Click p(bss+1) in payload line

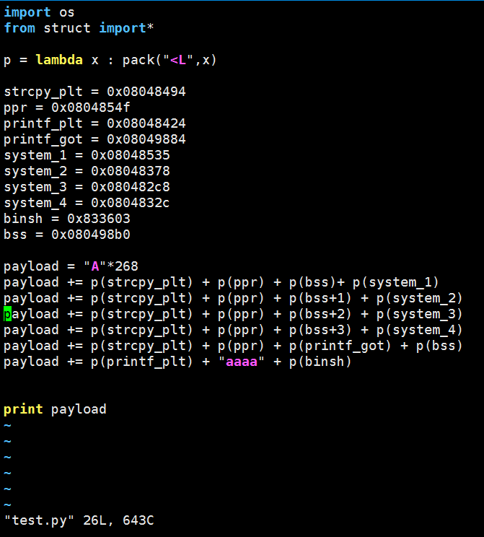click(320, 298)
